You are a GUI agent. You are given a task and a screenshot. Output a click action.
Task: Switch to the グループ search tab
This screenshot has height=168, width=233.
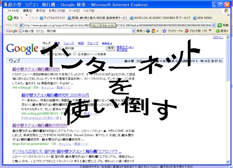(93, 43)
